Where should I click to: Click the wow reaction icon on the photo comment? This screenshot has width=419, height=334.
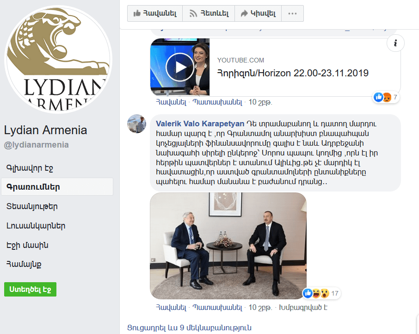tap(325, 293)
